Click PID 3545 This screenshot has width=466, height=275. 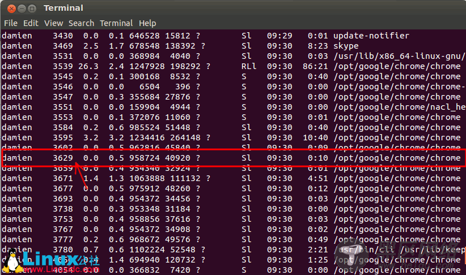(63, 76)
